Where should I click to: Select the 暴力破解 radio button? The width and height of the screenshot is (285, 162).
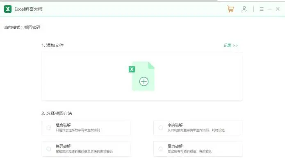pos(161,149)
